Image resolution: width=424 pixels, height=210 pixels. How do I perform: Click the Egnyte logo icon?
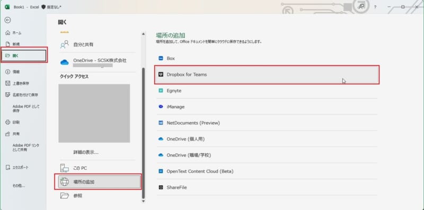[x=161, y=91]
